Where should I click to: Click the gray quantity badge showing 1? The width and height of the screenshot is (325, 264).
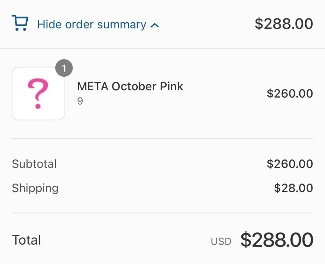coord(64,68)
